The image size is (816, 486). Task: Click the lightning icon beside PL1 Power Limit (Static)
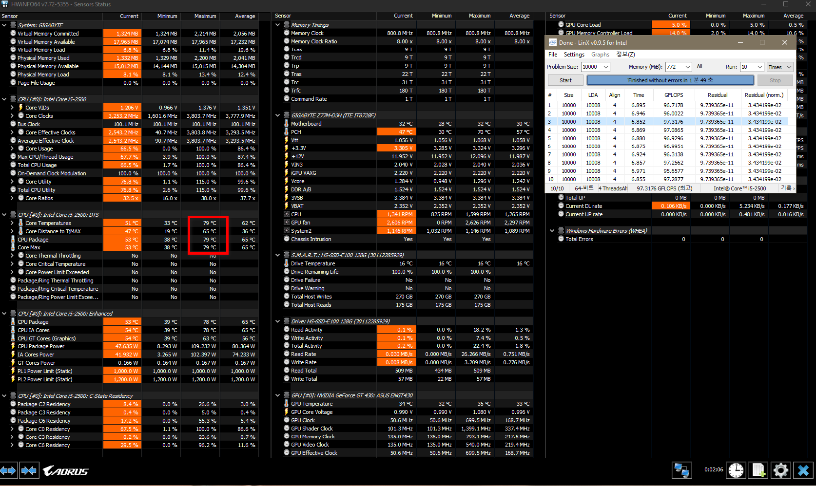(13, 371)
